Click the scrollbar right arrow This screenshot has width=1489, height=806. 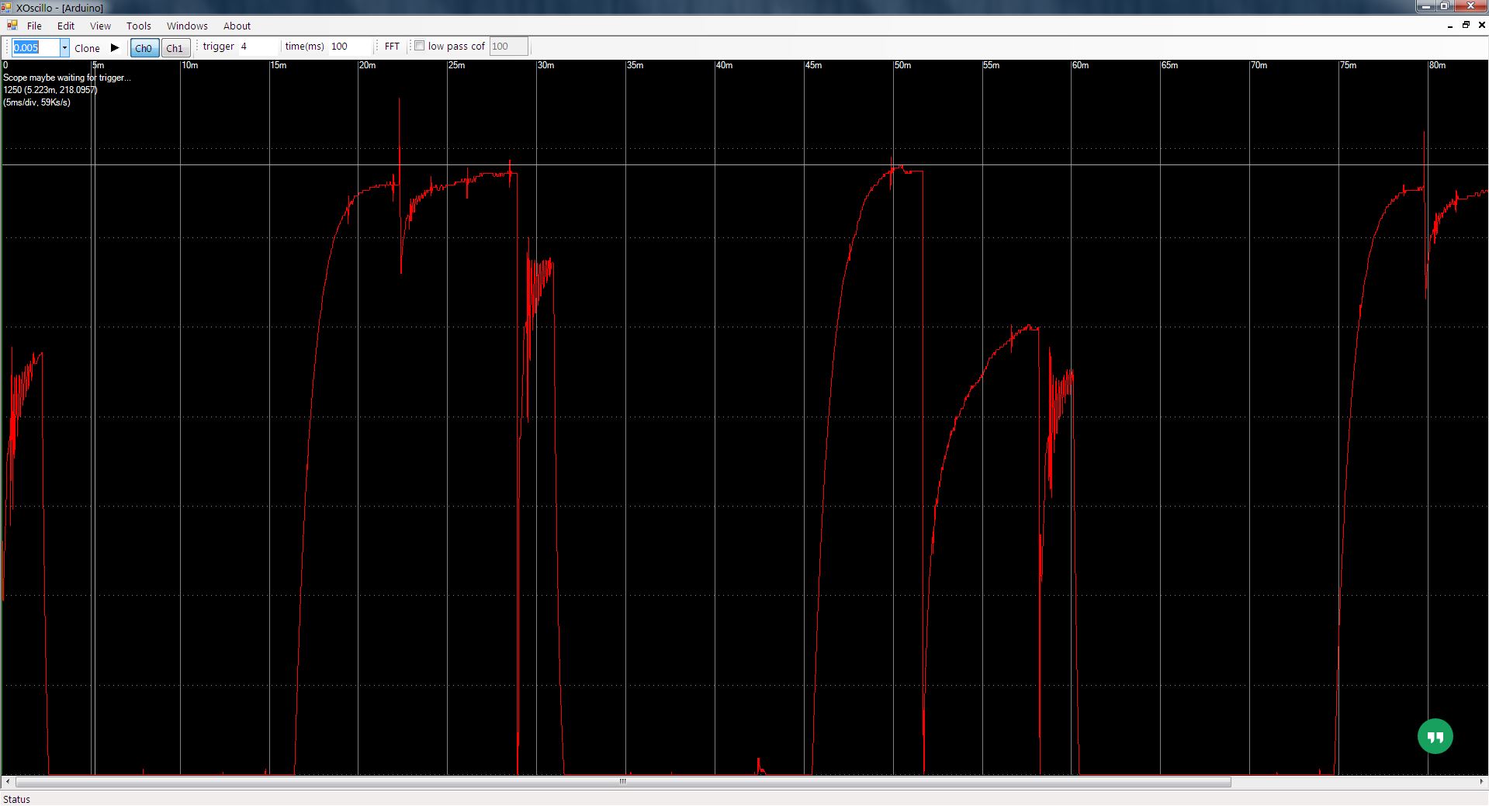[1481, 781]
